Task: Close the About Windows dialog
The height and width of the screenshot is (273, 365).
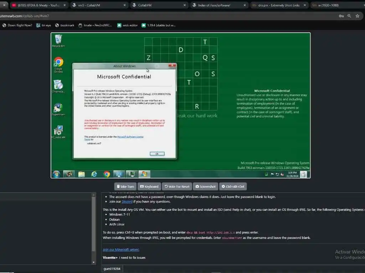Action: (172, 66)
